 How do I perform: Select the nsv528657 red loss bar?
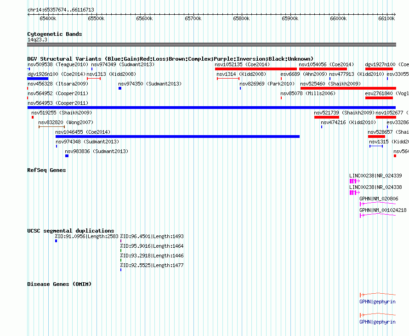377,137
